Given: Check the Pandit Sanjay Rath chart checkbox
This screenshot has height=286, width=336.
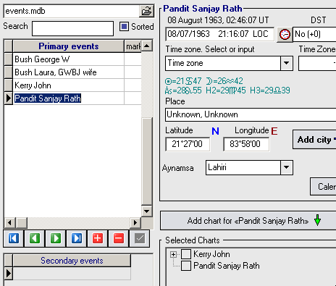Looking at the screenshot, I should click(x=186, y=266).
